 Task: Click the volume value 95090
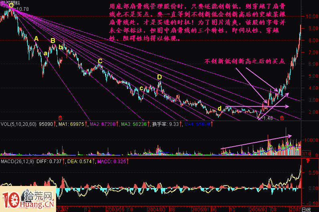[x=46, y=124]
